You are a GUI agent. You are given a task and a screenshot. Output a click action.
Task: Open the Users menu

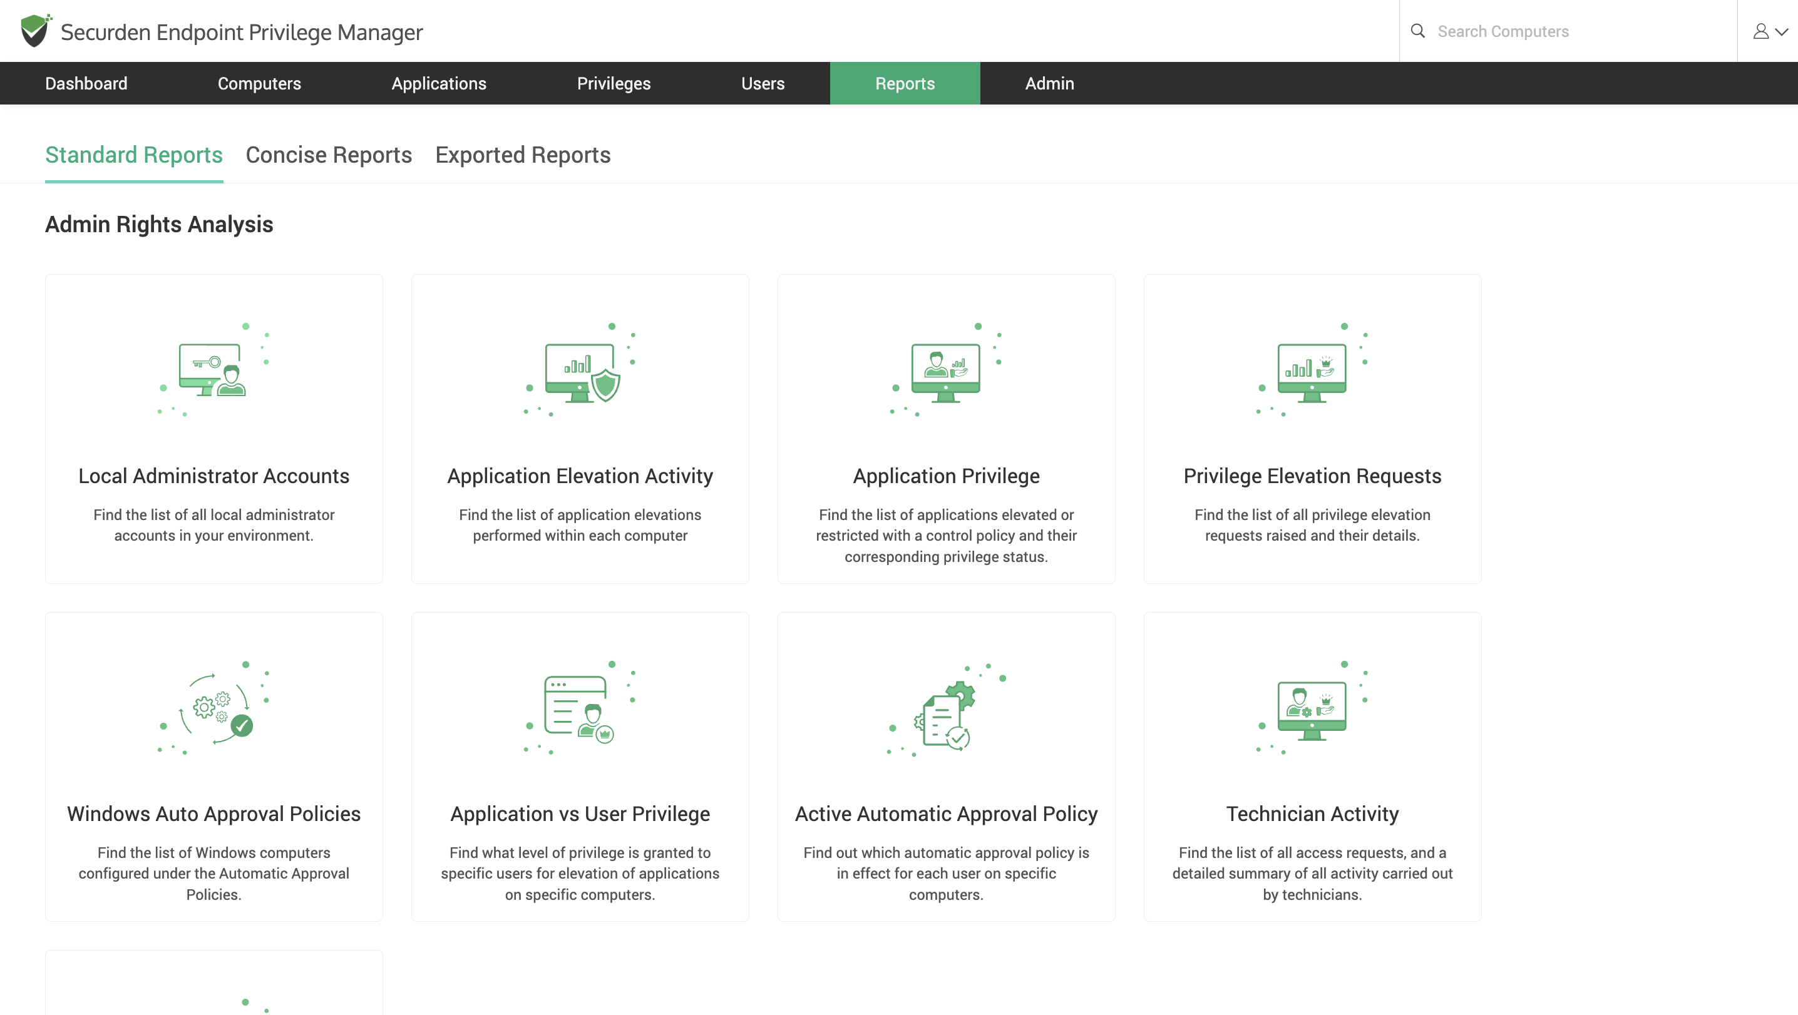tap(763, 84)
